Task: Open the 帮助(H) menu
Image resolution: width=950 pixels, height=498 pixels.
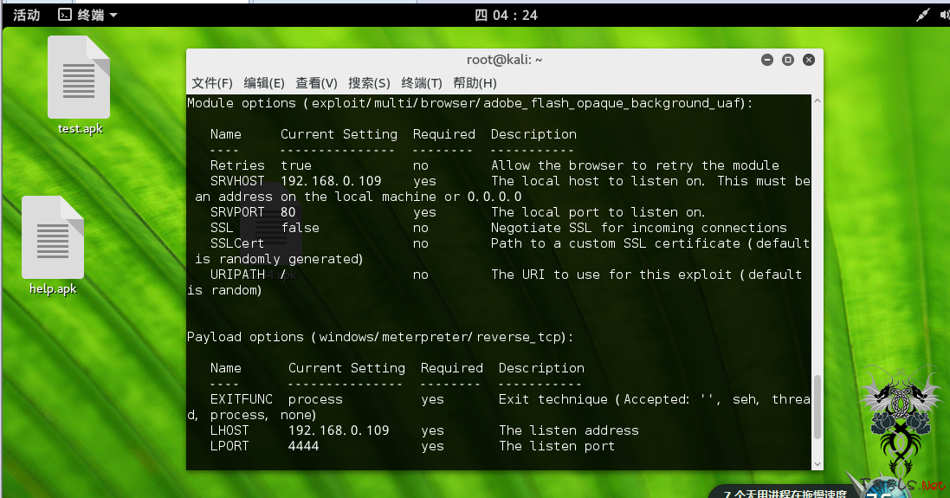Action: [475, 83]
